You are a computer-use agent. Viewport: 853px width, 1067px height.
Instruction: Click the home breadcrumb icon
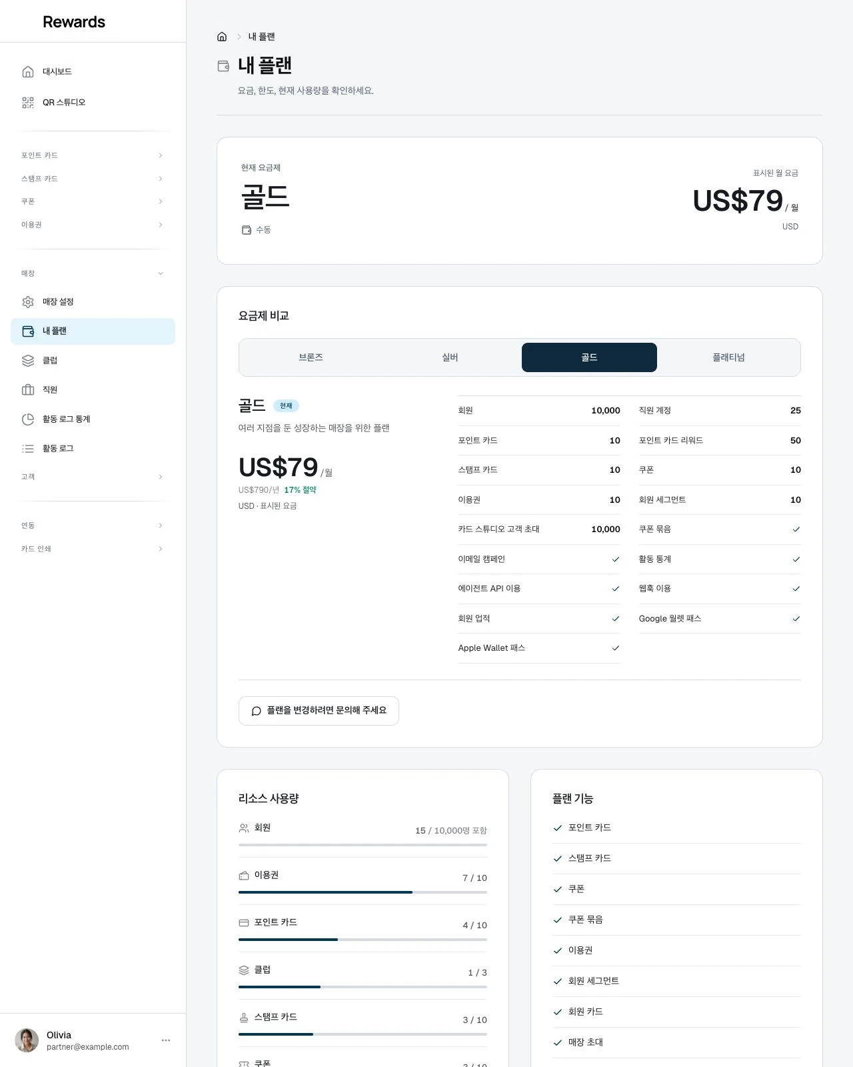point(222,37)
